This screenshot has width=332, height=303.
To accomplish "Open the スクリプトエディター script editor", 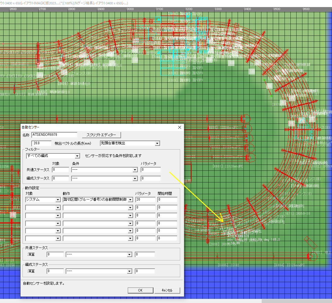I will [101, 135].
